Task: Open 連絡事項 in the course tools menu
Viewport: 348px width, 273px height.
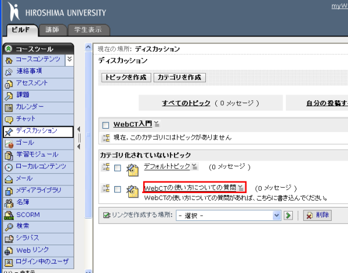Action: tap(29, 71)
